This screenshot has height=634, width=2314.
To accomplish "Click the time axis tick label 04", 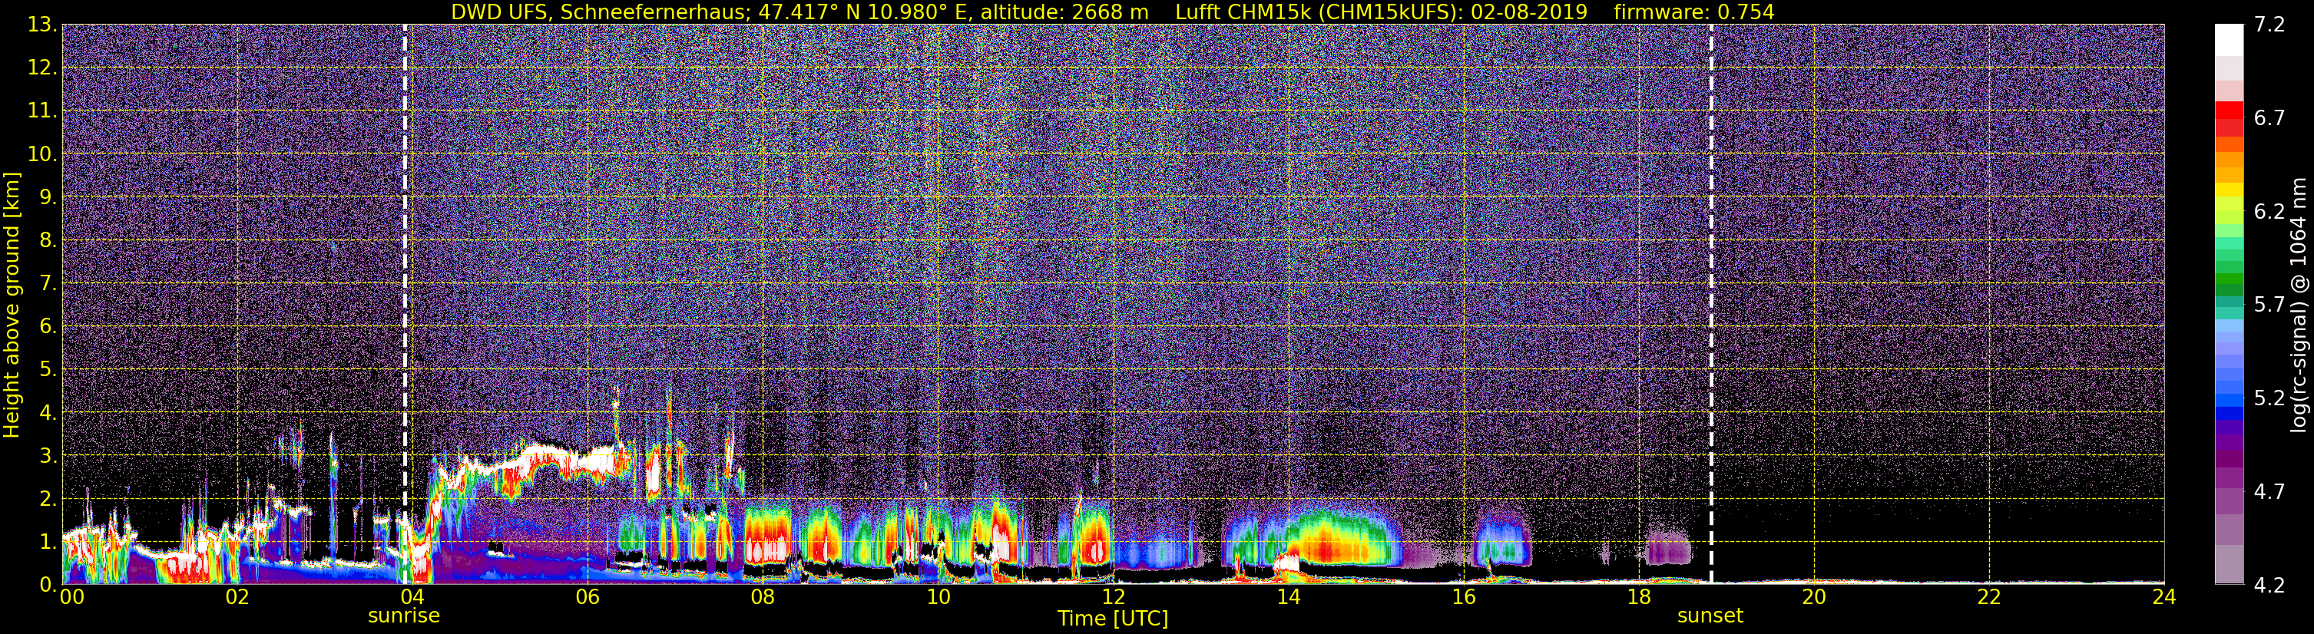I will click(412, 598).
